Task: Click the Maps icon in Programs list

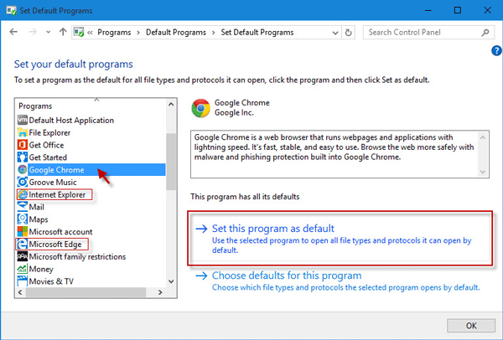Action: pyautogui.click(x=23, y=219)
